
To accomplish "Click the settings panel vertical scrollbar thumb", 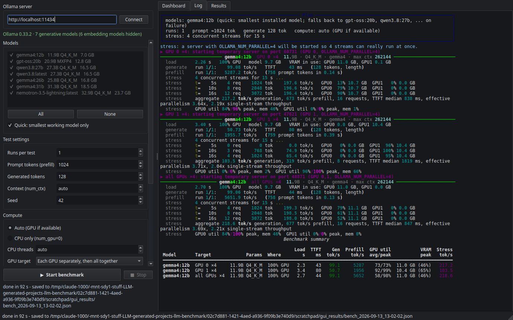I will coord(151,115).
